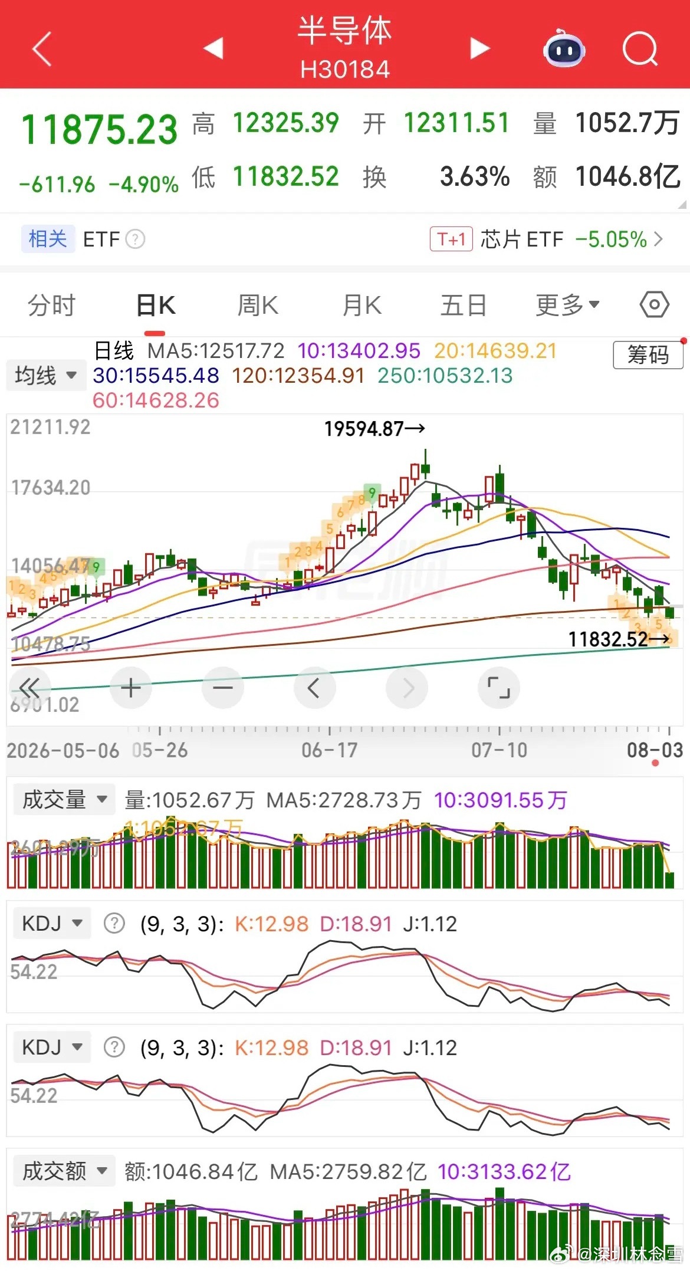This screenshot has width=690, height=1271.
Task: Zoom out chart with minus button
Action: [223, 688]
